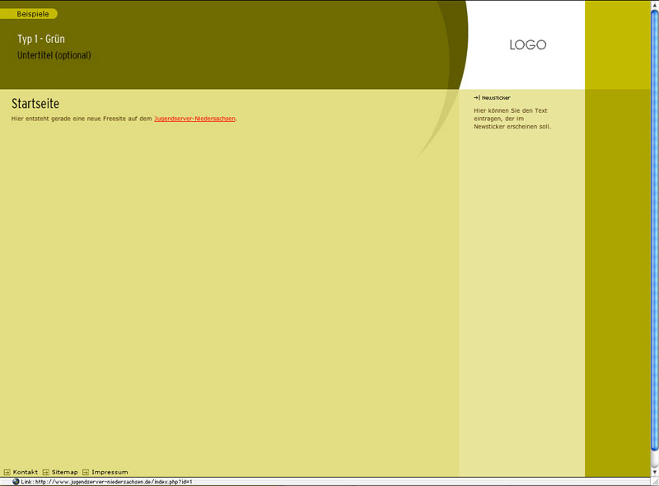Click the arrow icon before Newsticker
659x486 pixels.
coord(477,97)
